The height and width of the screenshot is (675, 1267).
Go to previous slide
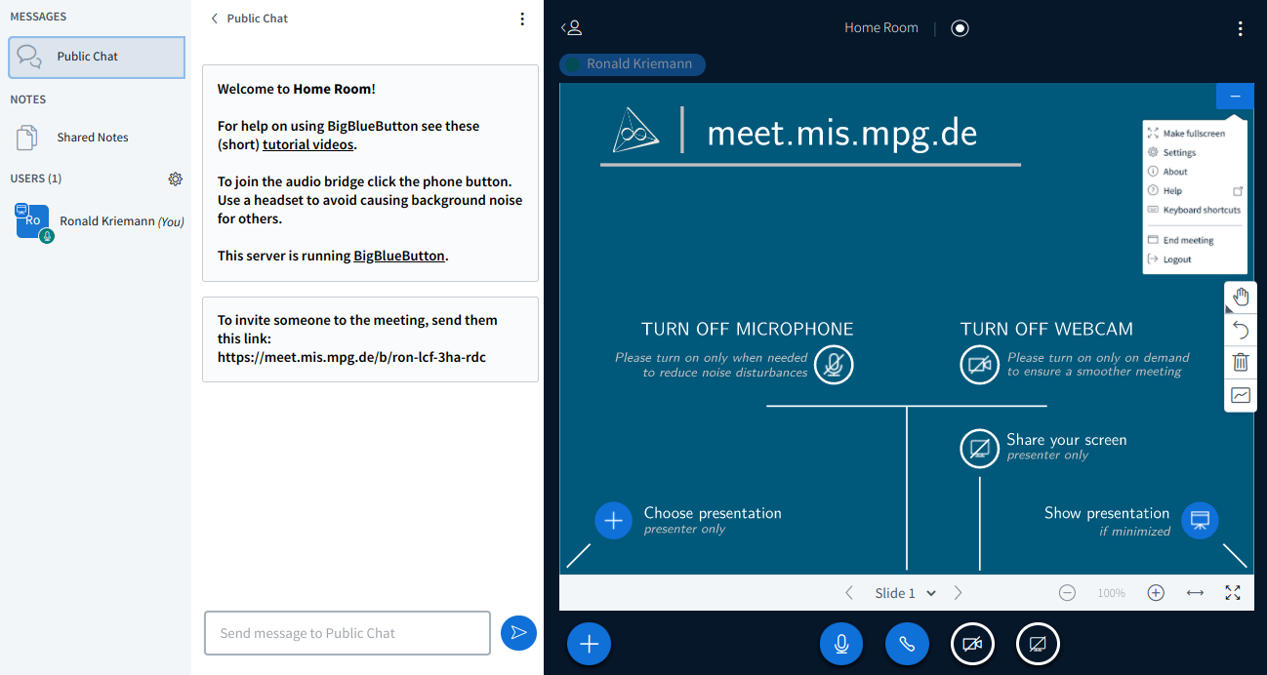pos(849,593)
